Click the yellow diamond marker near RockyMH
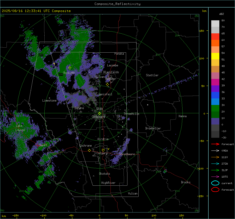The height and width of the screenshot is (219, 235). tap(70, 68)
